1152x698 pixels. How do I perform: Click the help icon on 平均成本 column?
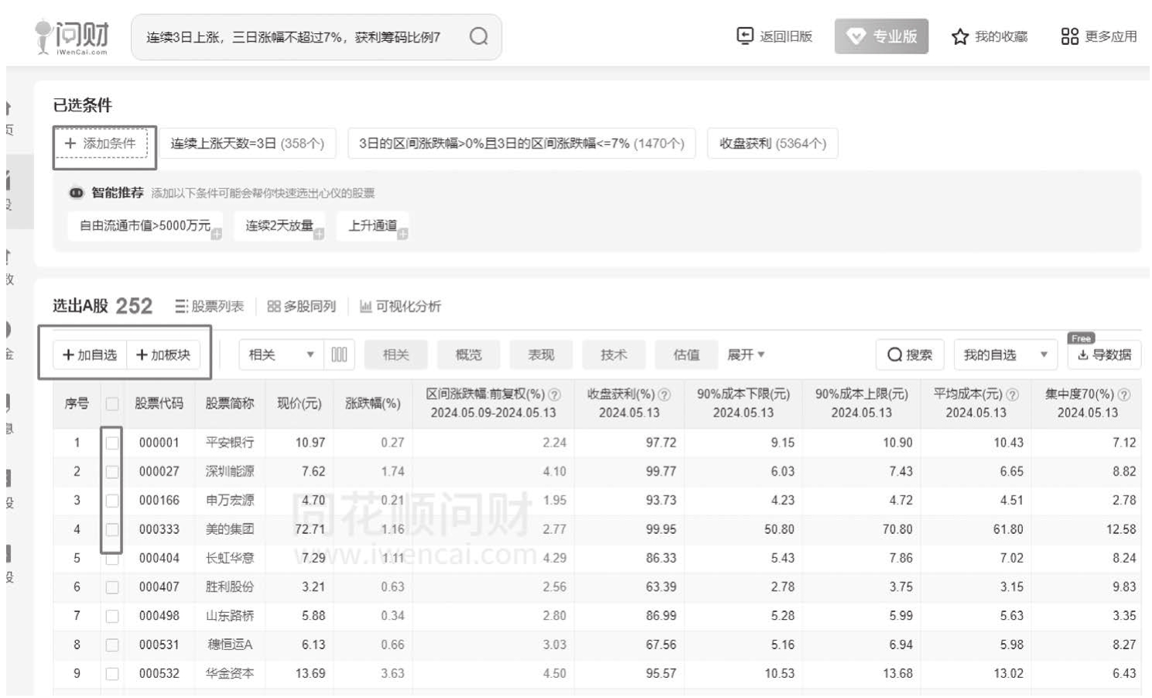coord(1012,395)
